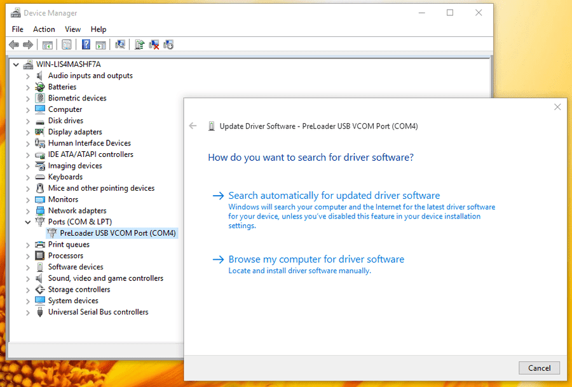The image size is (572, 387).
Task: Click the Batteries category icon
Action: [40, 87]
